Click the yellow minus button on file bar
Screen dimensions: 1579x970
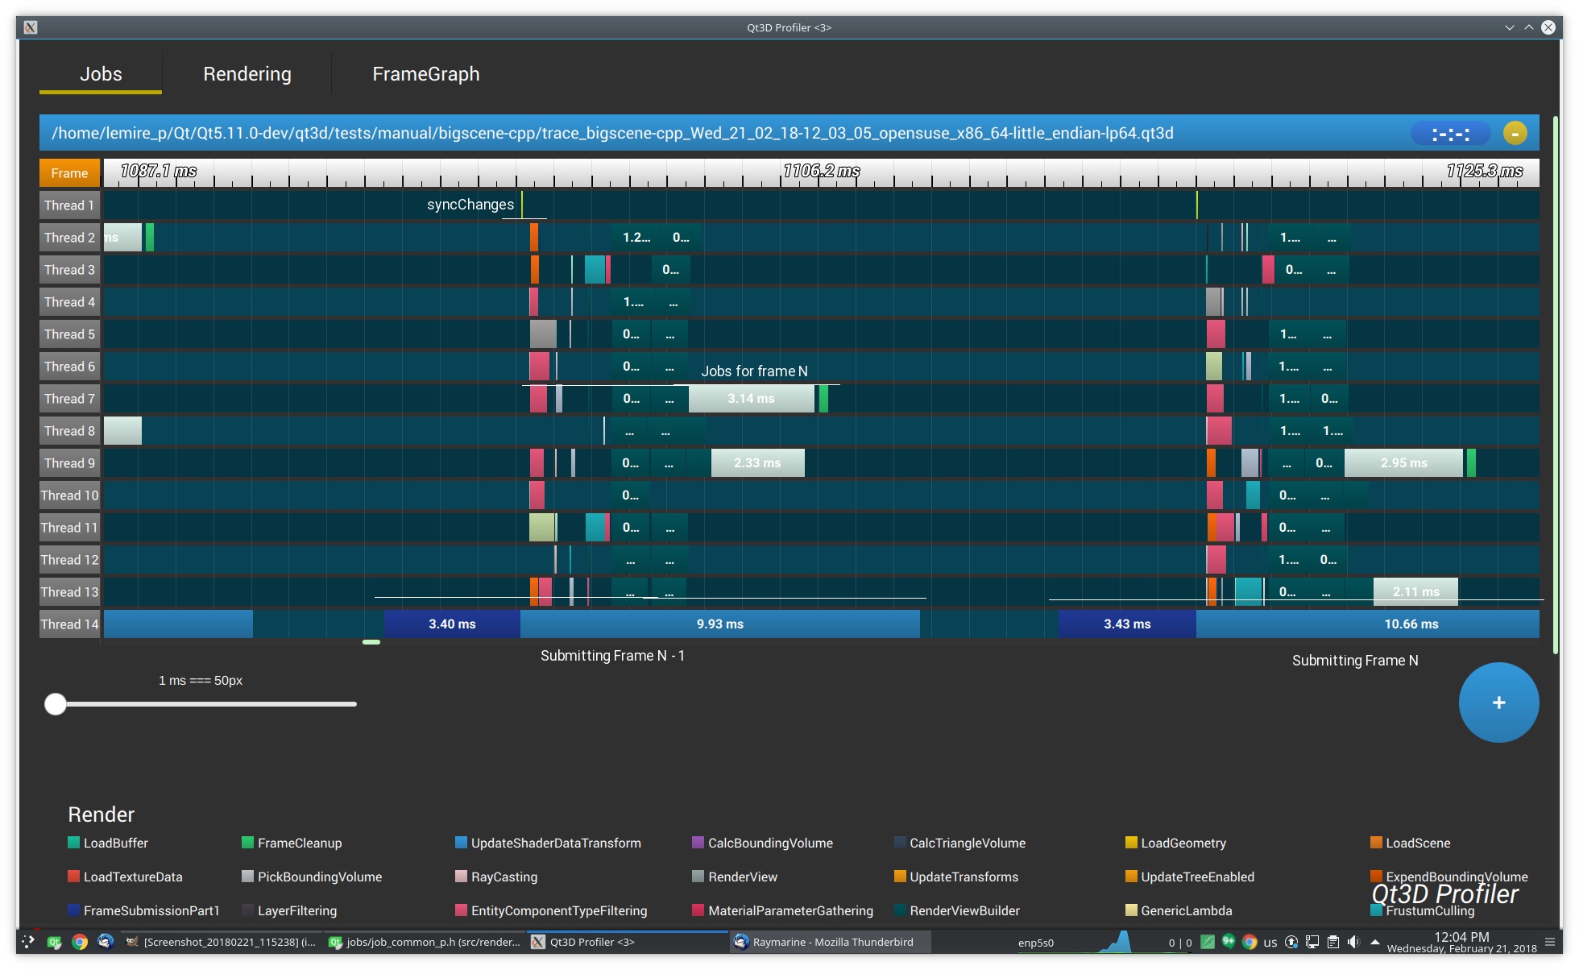[x=1515, y=133]
